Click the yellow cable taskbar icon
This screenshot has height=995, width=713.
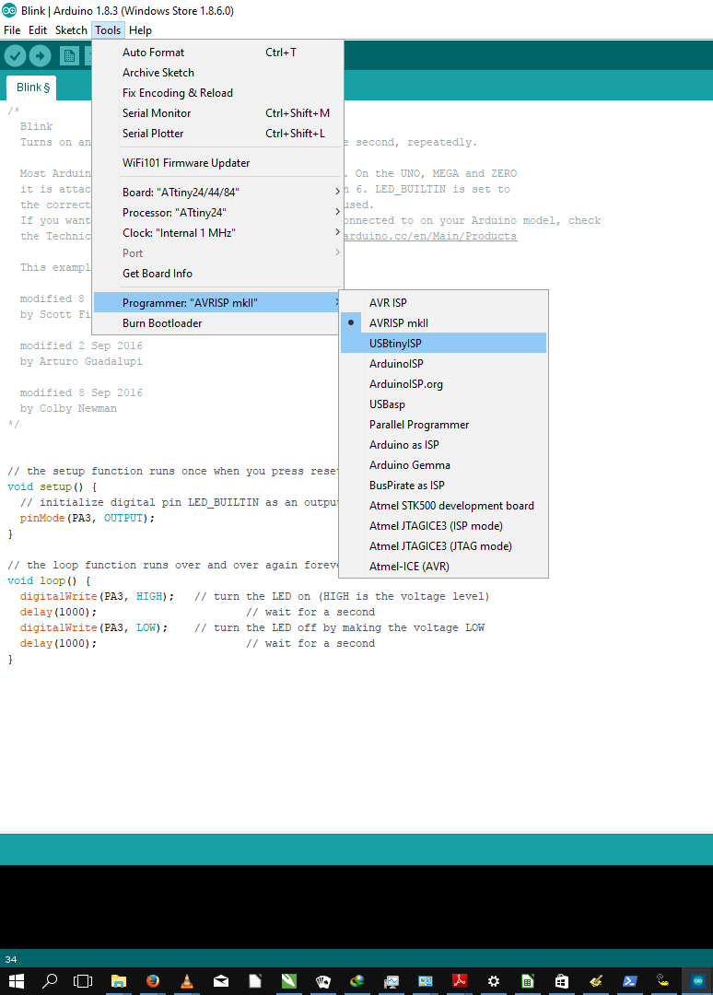[663, 981]
